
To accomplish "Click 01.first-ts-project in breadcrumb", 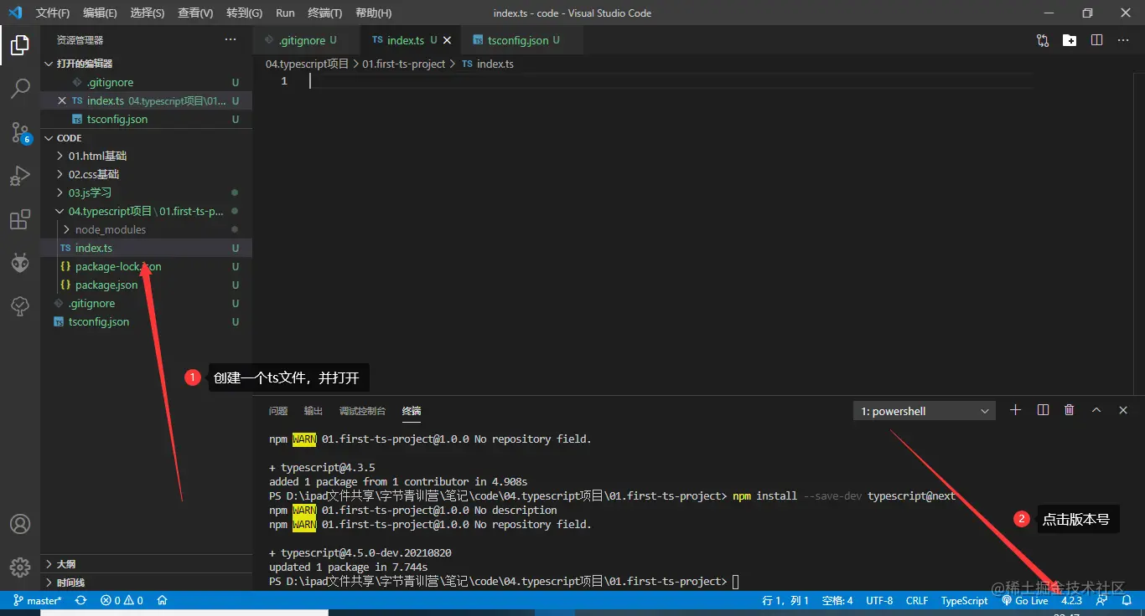I will coord(404,64).
